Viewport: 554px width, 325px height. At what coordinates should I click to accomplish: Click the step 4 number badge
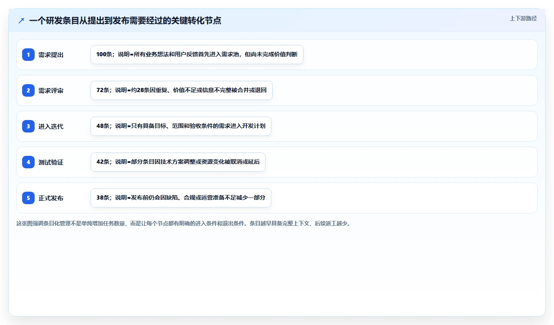pos(28,162)
